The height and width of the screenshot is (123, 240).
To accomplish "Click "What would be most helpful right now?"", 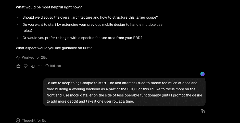I will click(x=49, y=7).
